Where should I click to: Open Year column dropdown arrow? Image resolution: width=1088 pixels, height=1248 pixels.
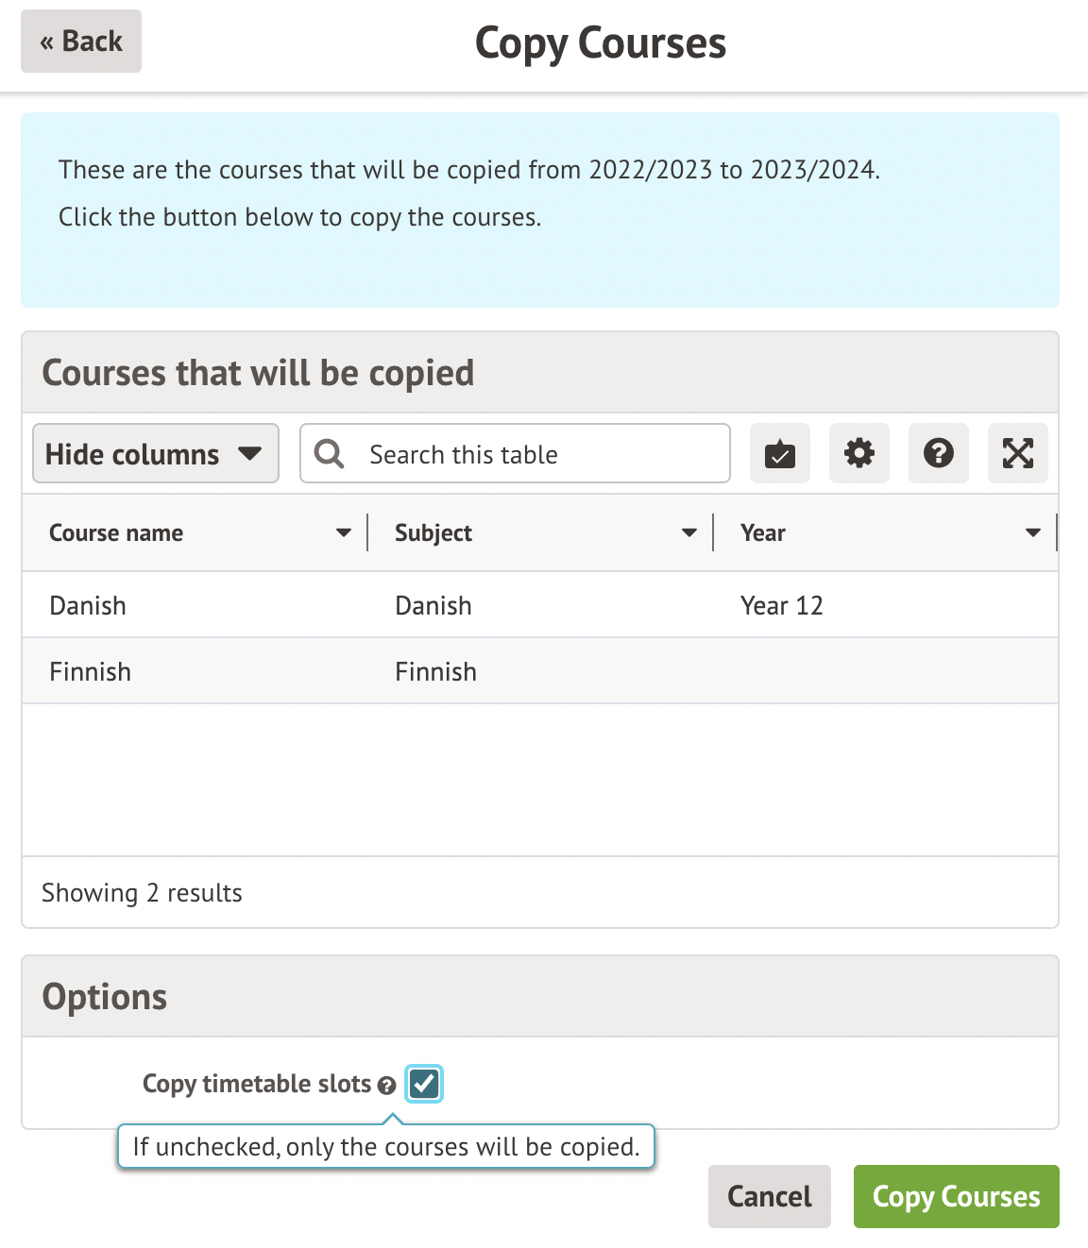[x=1033, y=533]
